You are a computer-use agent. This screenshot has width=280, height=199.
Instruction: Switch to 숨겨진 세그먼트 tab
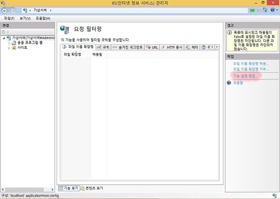coord(128,47)
